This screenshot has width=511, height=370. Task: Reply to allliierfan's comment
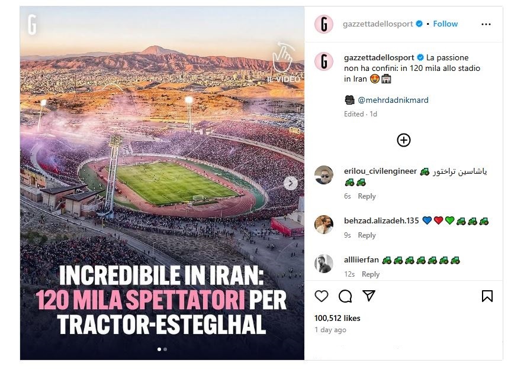[370, 274]
